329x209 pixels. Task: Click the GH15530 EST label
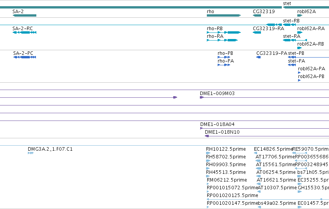point(313,188)
